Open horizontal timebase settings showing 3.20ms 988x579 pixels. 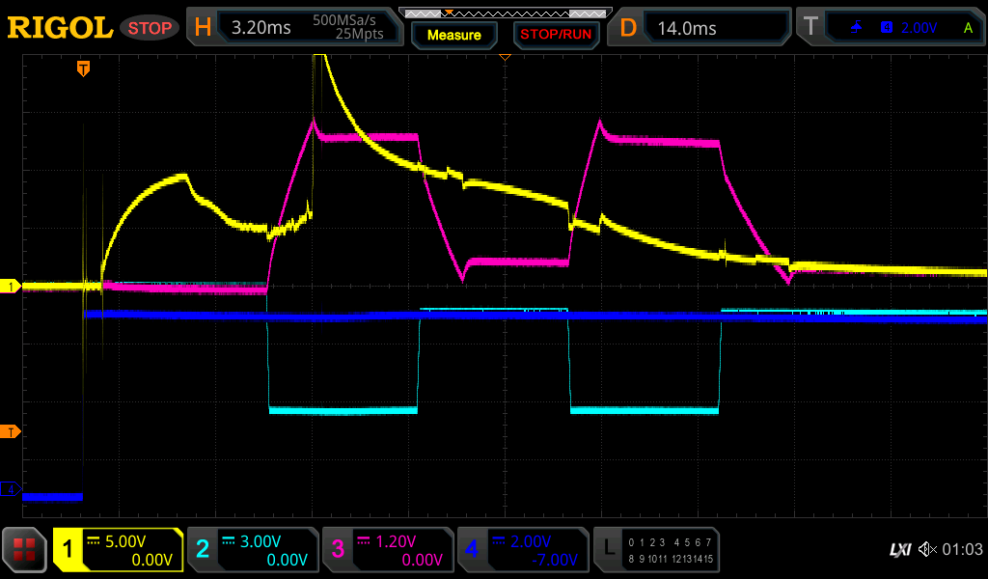(x=295, y=27)
